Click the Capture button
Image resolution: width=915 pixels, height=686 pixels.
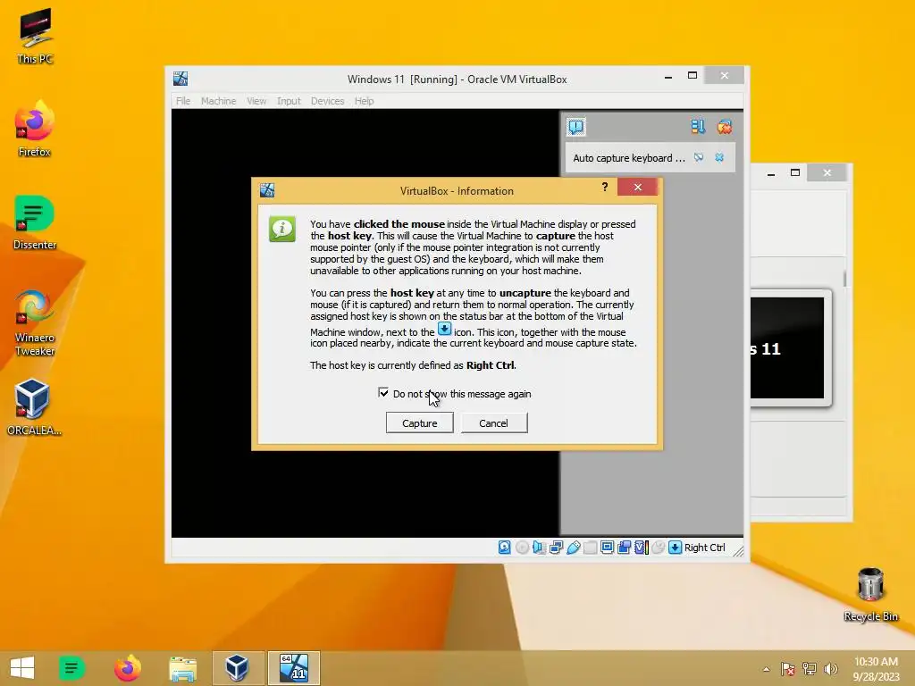[420, 422]
